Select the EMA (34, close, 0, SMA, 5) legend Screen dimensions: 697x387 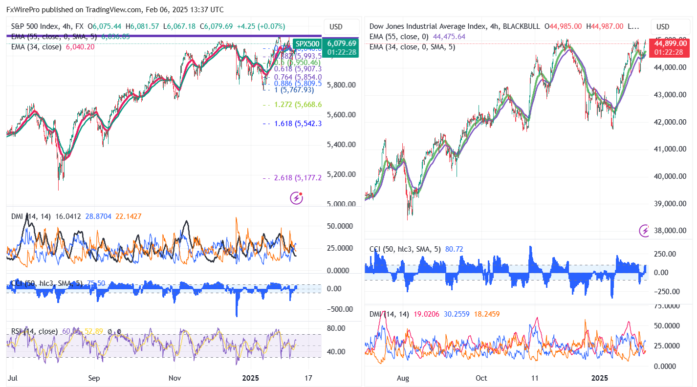(x=412, y=47)
